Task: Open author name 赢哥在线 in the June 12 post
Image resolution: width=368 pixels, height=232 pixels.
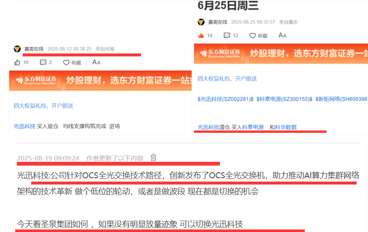Action: (x=34, y=49)
